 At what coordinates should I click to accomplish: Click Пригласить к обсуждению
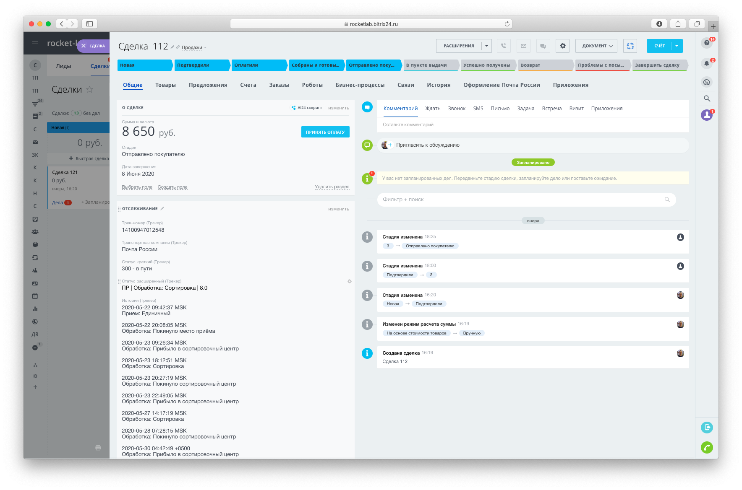[428, 145]
